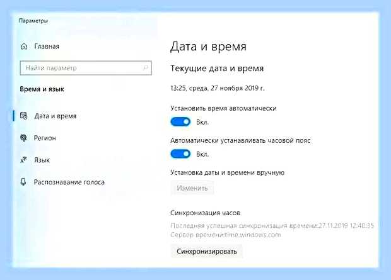Click the 'Время и язык' category heading
Screen dimensions: 391x280
click(42, 89)
